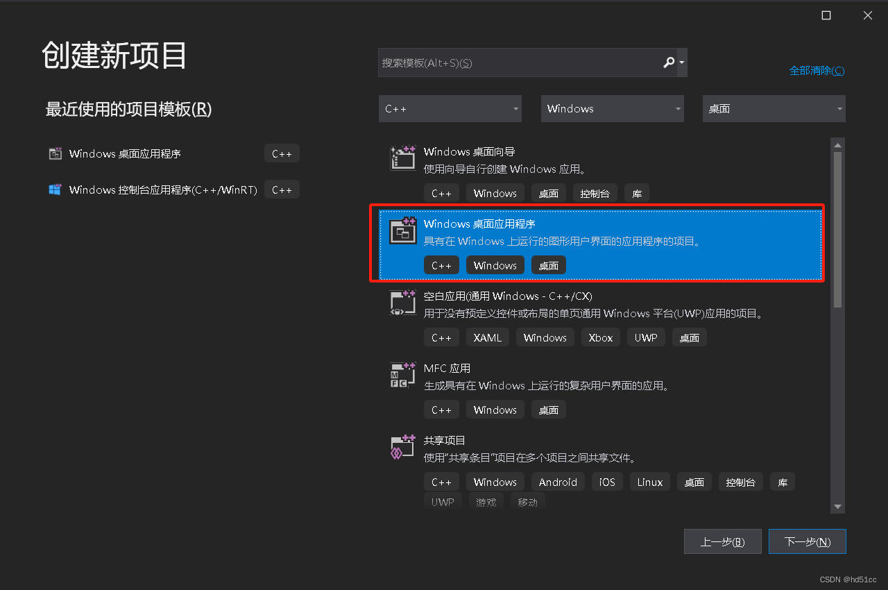Viewport: 888px width, 590px height.
Task: Click the highlighted Windows 桌面应用程序 template icon
Action: pyautogui.click(x=402, y=230)
